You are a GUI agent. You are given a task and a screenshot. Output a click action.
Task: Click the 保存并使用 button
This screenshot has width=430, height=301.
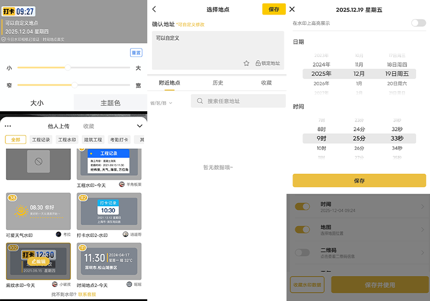click(x=380, y=284)
